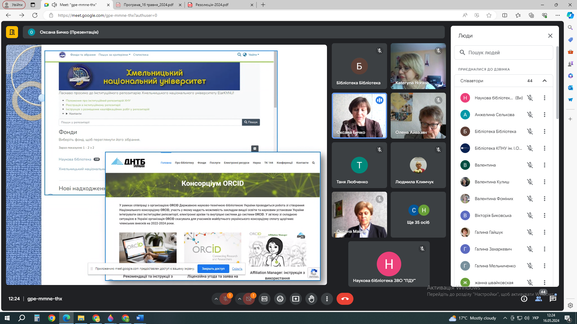The image size is (577, 324).
Task: Toggle closed captions button
Action: pos(264,299)
